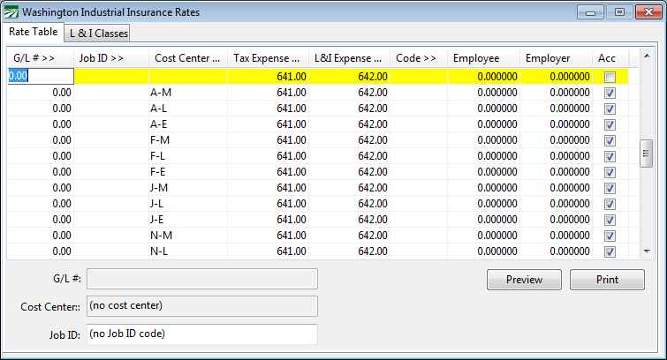Click the Employee column header
Viewport: 667px width, 360px height.
pyautogui.click(x=483, y=58)
